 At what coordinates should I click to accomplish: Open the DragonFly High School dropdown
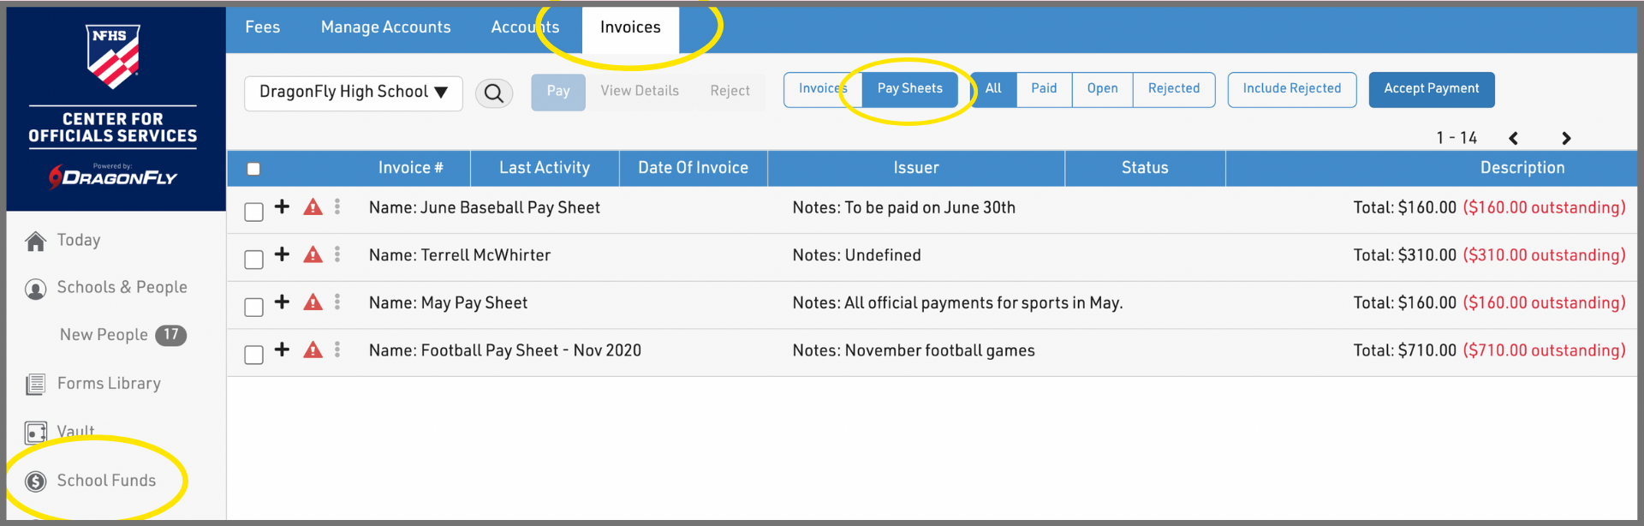pos(353,93)
